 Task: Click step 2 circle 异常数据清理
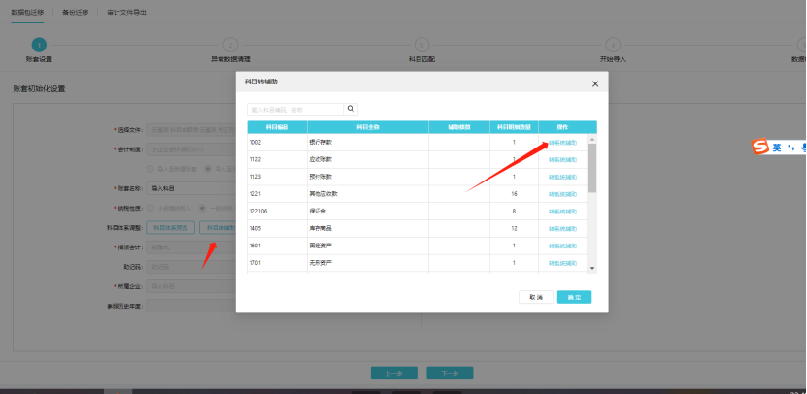point(230,44)
